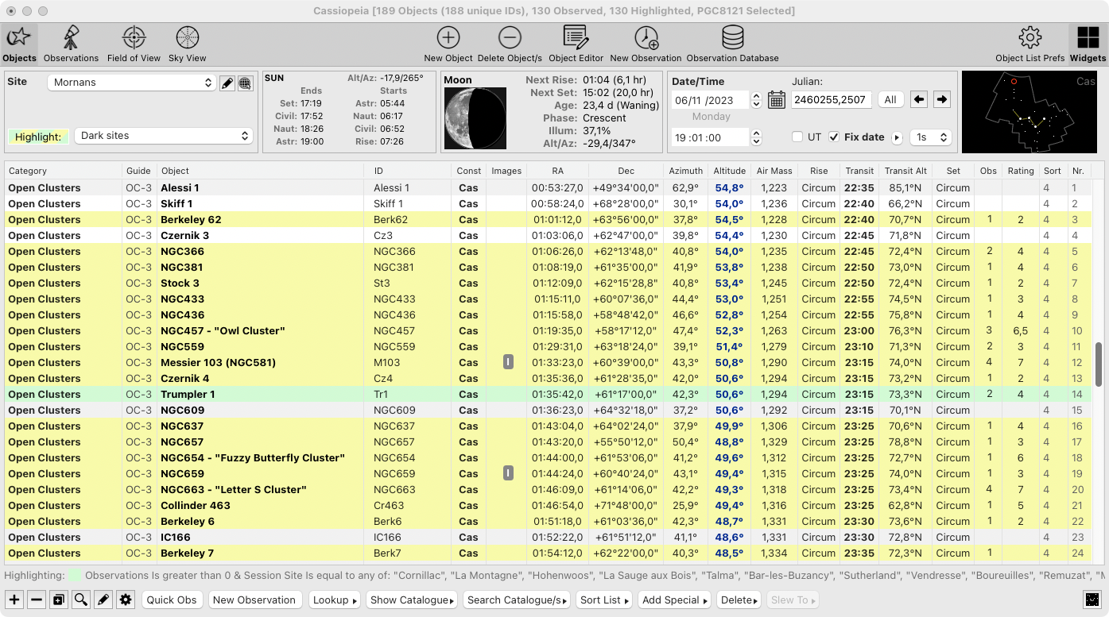Step time forward with right arrow

[x=942, y=99]
